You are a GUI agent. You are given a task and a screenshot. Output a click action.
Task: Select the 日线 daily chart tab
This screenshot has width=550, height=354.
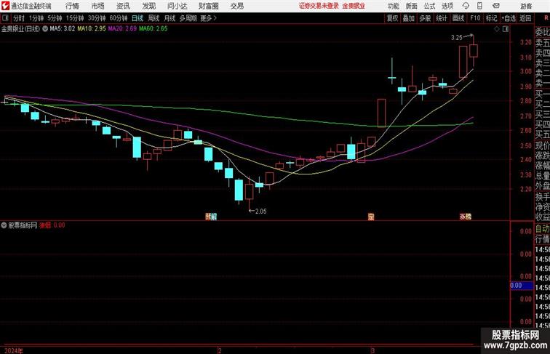click(137, 18)
